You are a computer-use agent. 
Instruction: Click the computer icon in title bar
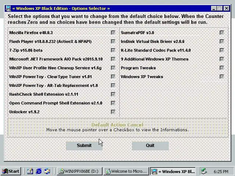tap(8, 8)
